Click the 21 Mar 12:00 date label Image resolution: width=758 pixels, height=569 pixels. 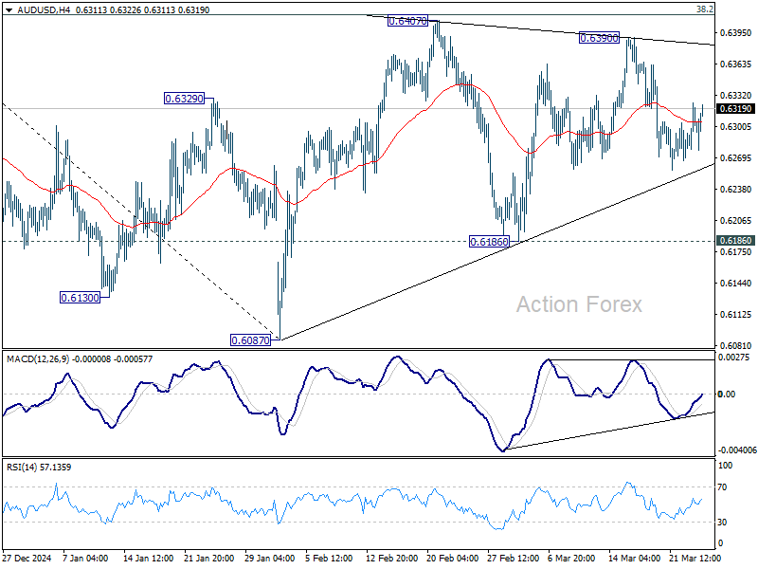695,559
